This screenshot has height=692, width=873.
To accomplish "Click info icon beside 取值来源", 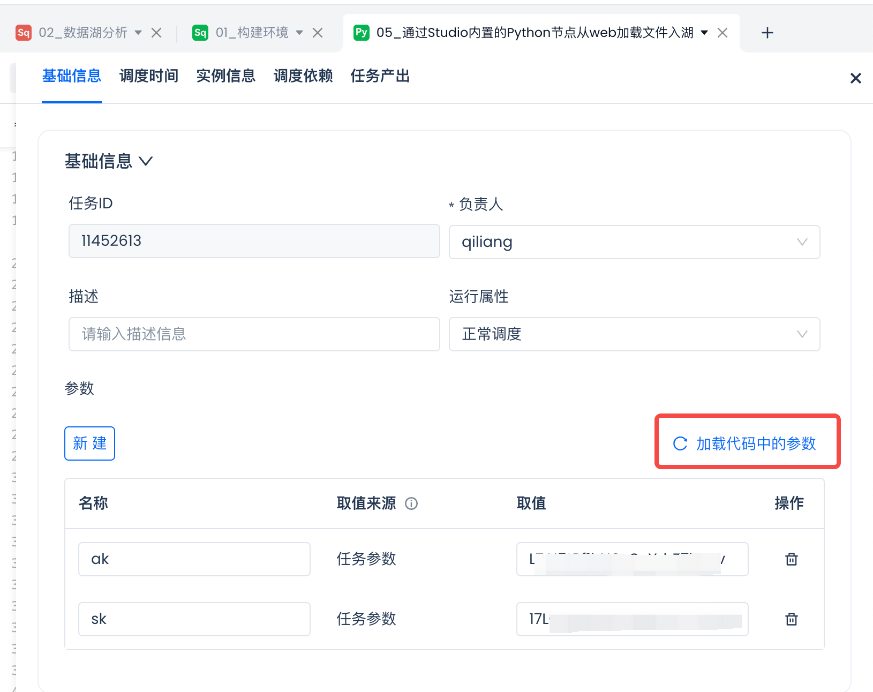I will (x=411, y=503).
